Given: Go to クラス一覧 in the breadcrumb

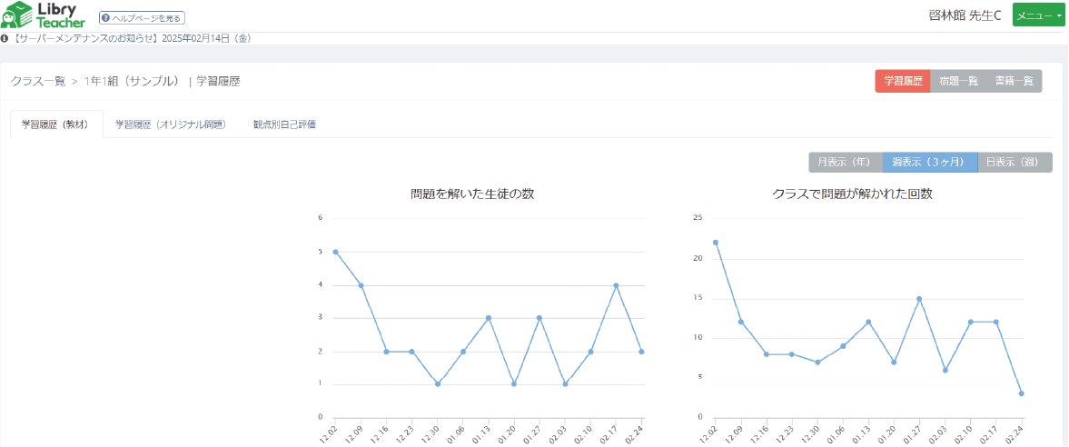Looking at the screenshot, I should pyautogui.click(x=38, y=82).
